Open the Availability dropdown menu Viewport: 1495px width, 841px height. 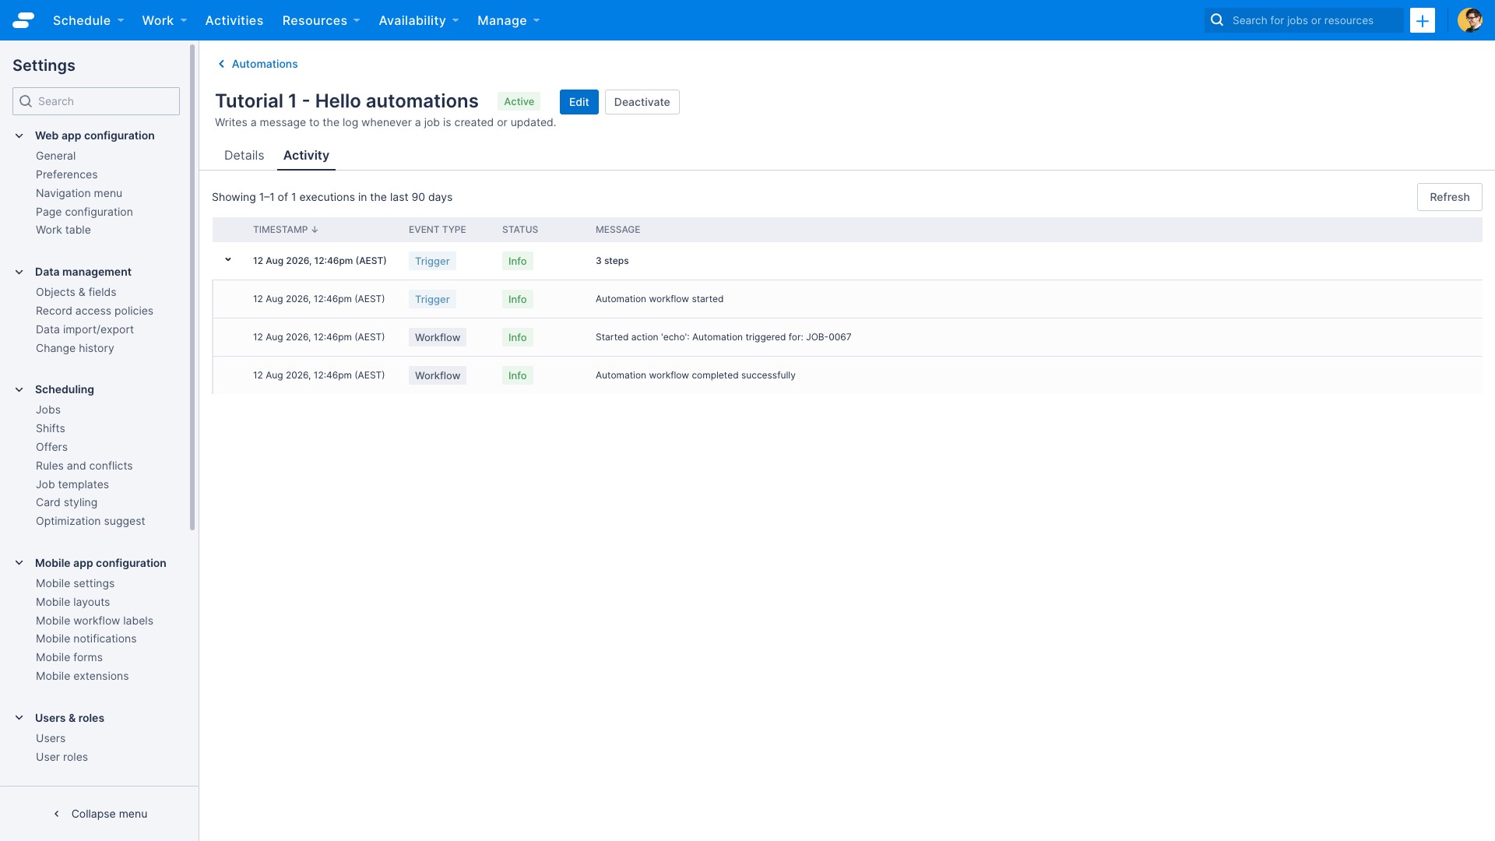tap(419, 20)
